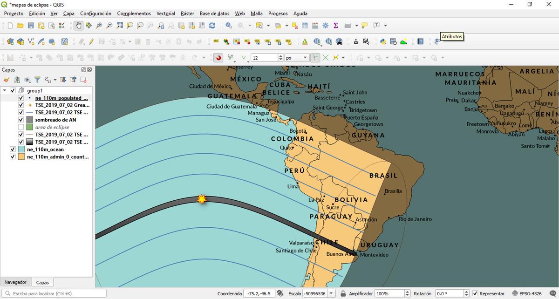Click the Toggle Editing pencil icon
The image size is (559, 299).
[91, 41]
